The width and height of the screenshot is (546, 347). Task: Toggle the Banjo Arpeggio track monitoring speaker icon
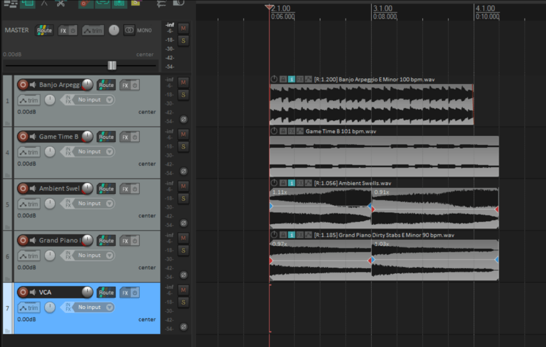point(33,85)
